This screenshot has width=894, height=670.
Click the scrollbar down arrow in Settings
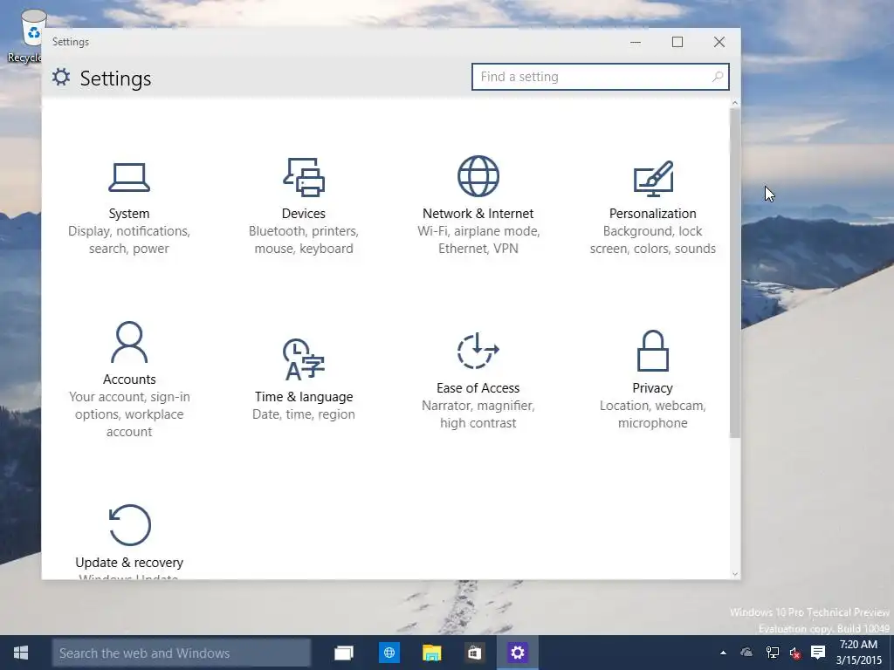tap(735, 574)
